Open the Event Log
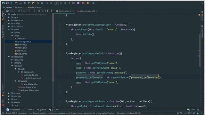 point(193,110)
